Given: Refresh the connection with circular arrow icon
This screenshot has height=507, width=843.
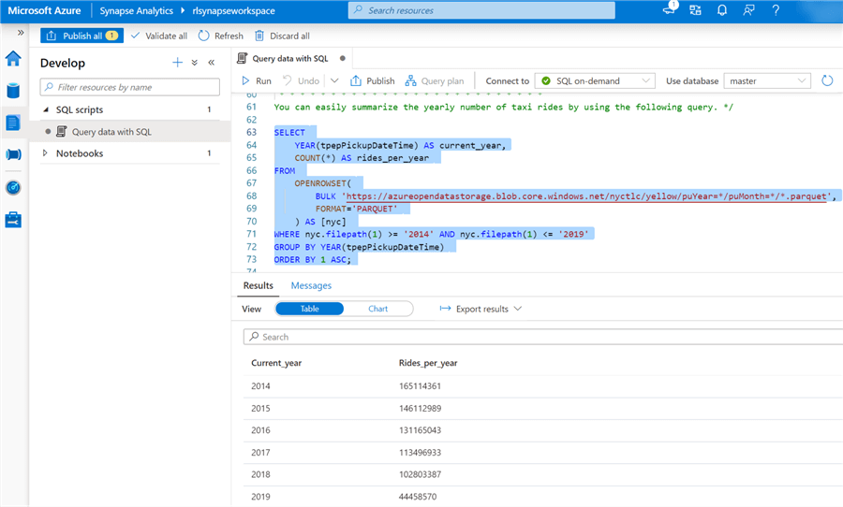Looking at the screenshot, I should tap(827, 81).
